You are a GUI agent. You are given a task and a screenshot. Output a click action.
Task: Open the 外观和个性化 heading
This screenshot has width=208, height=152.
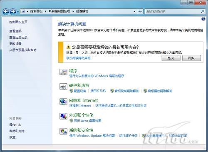[81, 115]
